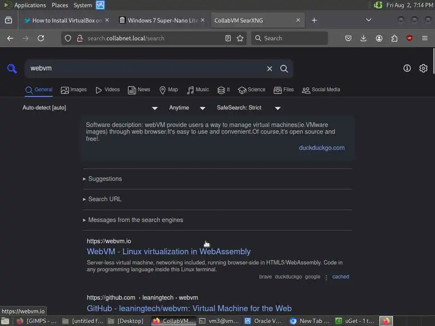Switch to the uGet taskbar window
This screenshot has height=326, width=435.
click(x=355, y=321)
